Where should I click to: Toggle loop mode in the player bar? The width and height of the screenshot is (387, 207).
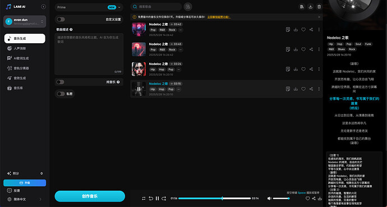pyautogui.click(x=144, y=199)
